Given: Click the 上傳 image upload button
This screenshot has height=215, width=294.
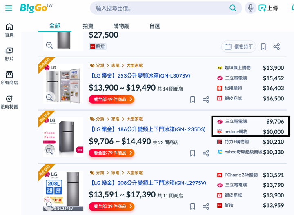Looking at the screenshot, I should pos(268,8).
